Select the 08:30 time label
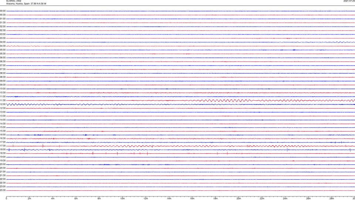Screen dimensions: 355x200 3,77
